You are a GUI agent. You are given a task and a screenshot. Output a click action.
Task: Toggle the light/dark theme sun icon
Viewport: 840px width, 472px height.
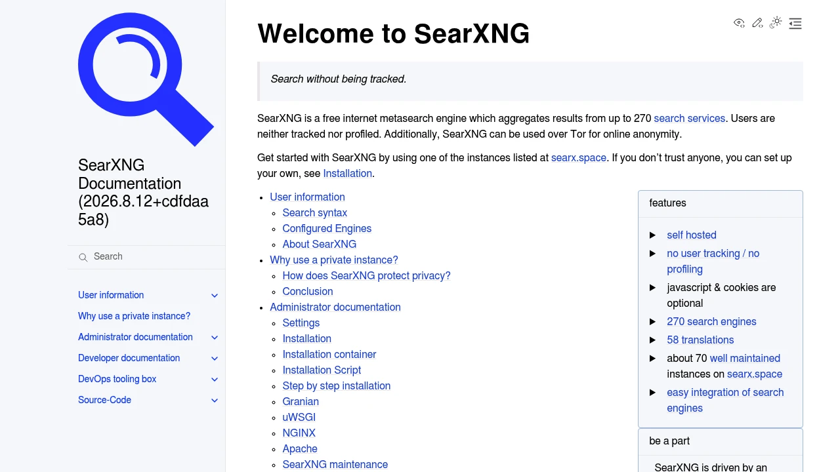(x=776, y=23)
